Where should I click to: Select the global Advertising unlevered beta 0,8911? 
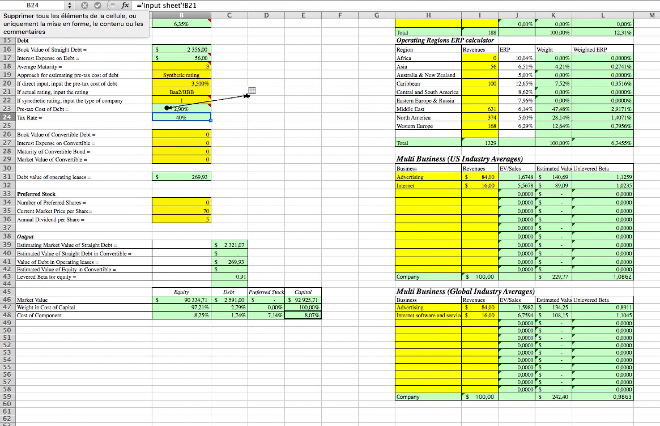click(x=603, y=307)
